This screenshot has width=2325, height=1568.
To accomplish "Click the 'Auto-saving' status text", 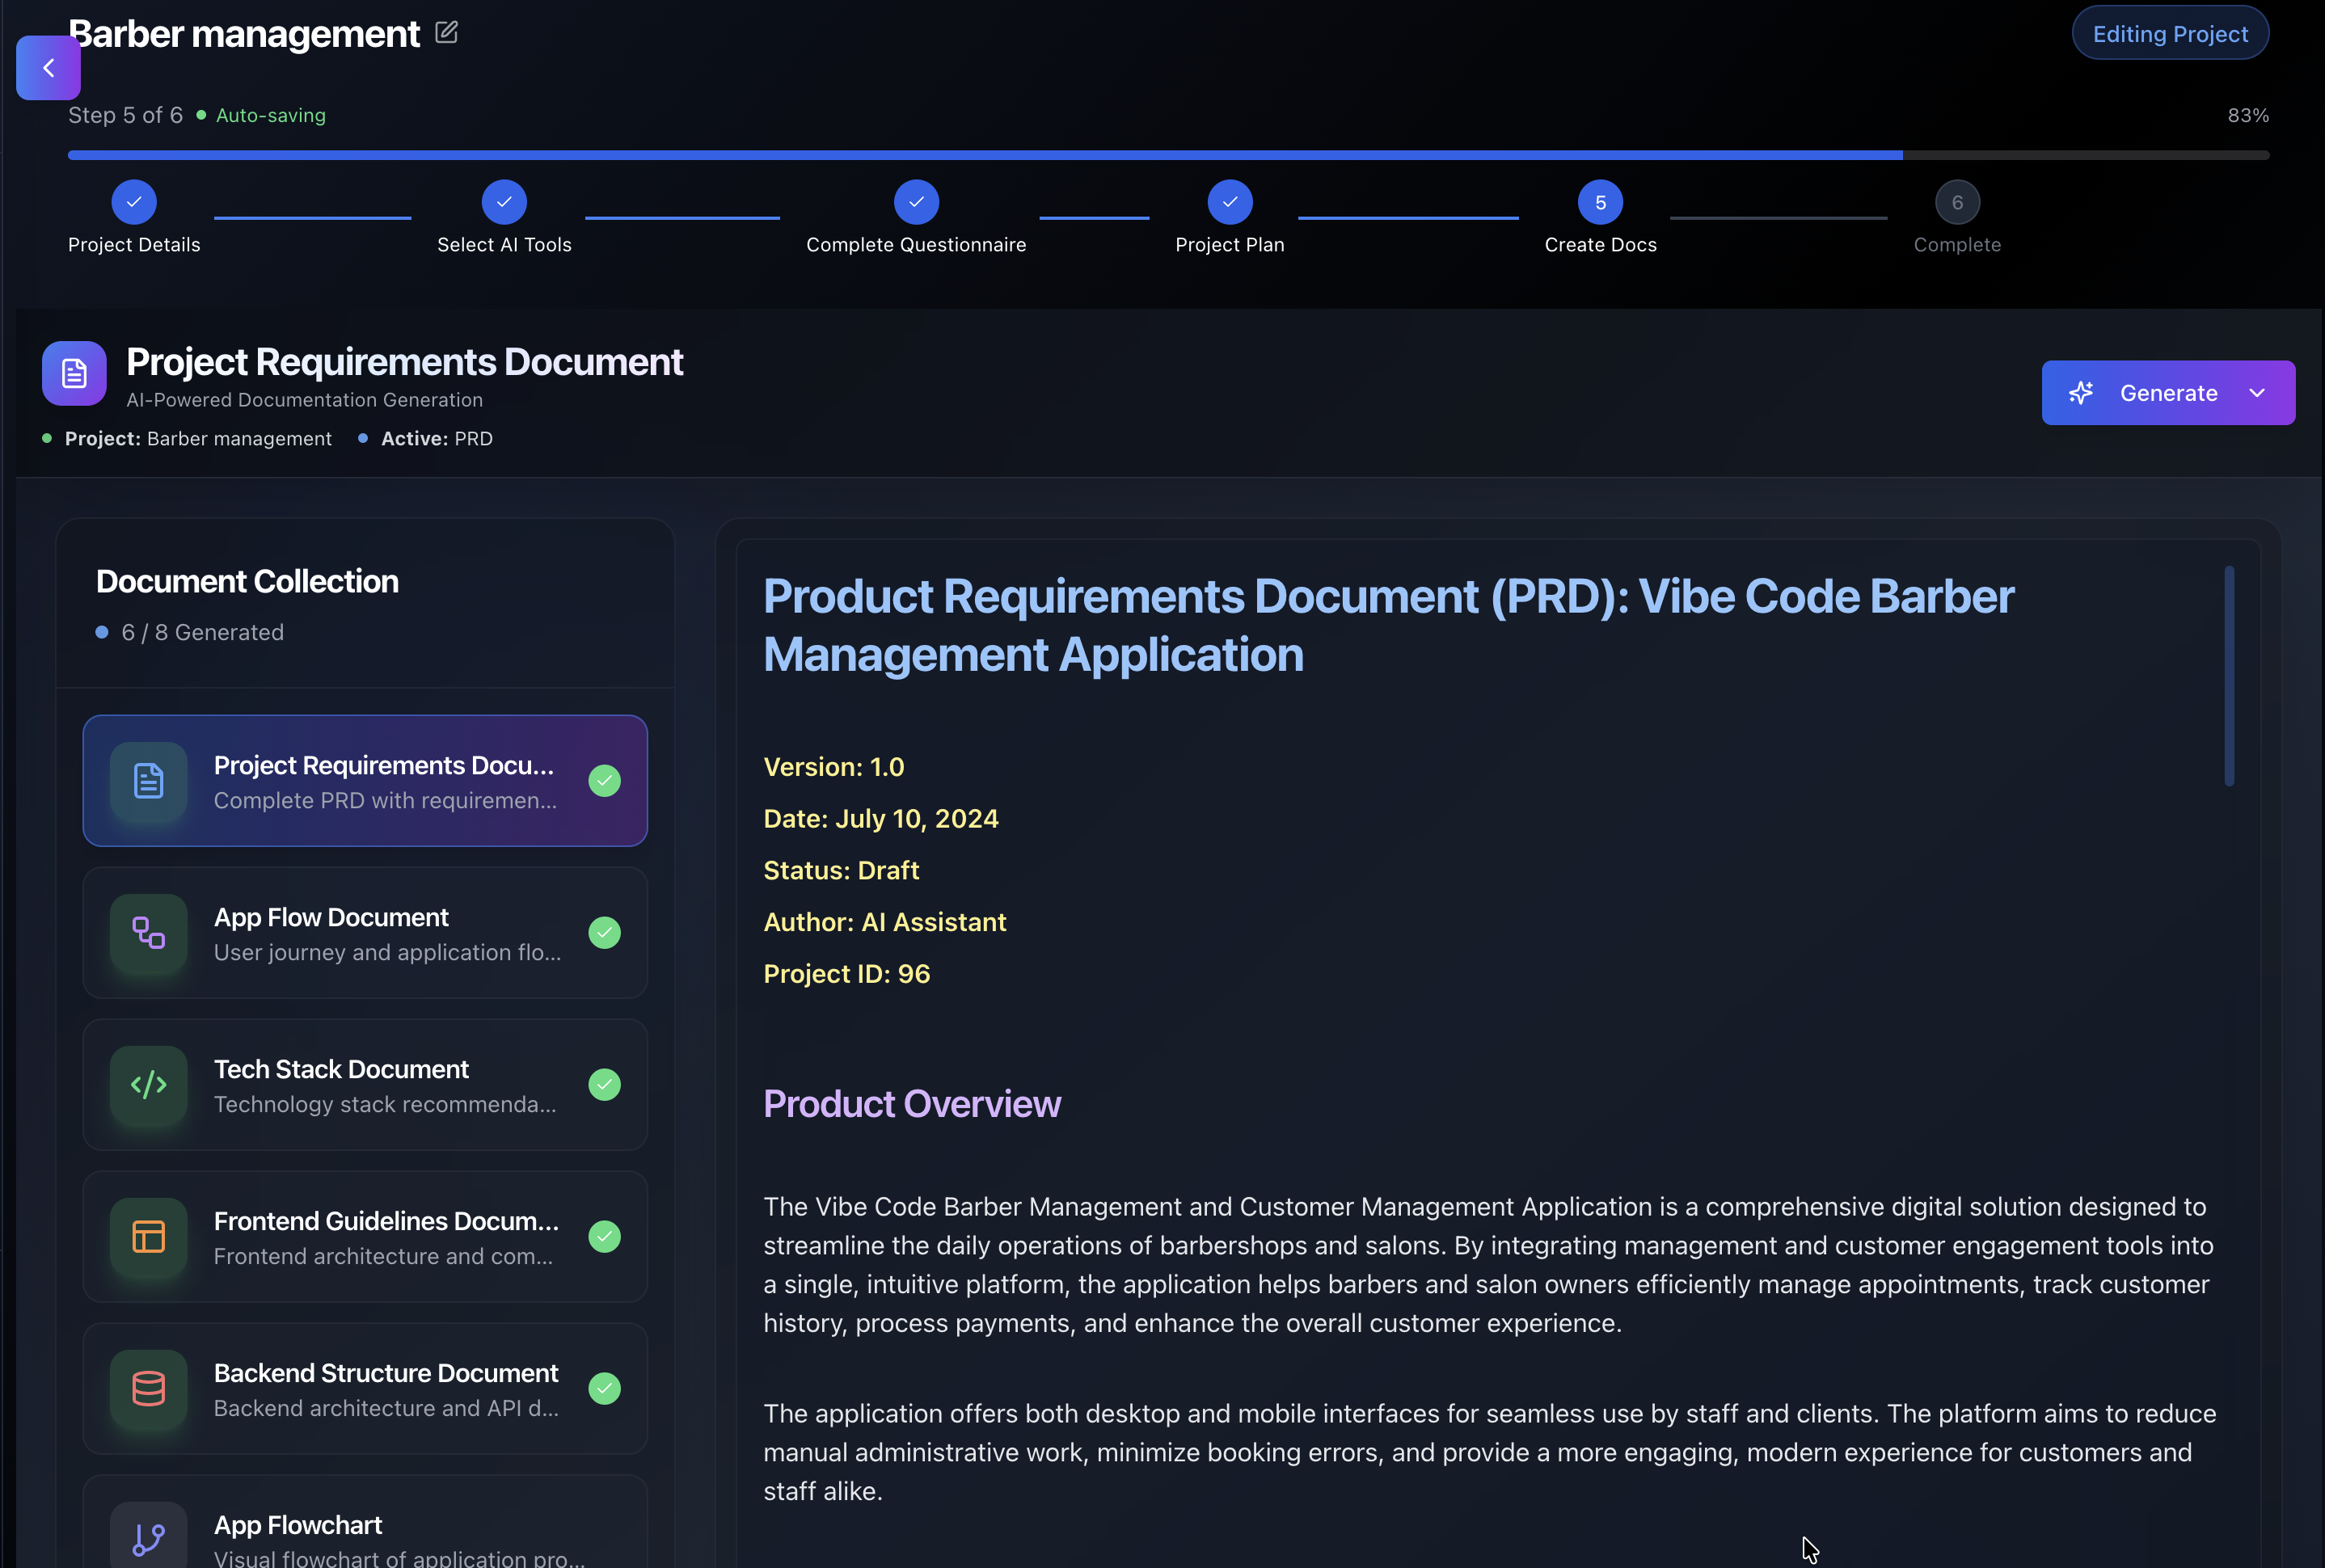I will click(x=271, y=115).
